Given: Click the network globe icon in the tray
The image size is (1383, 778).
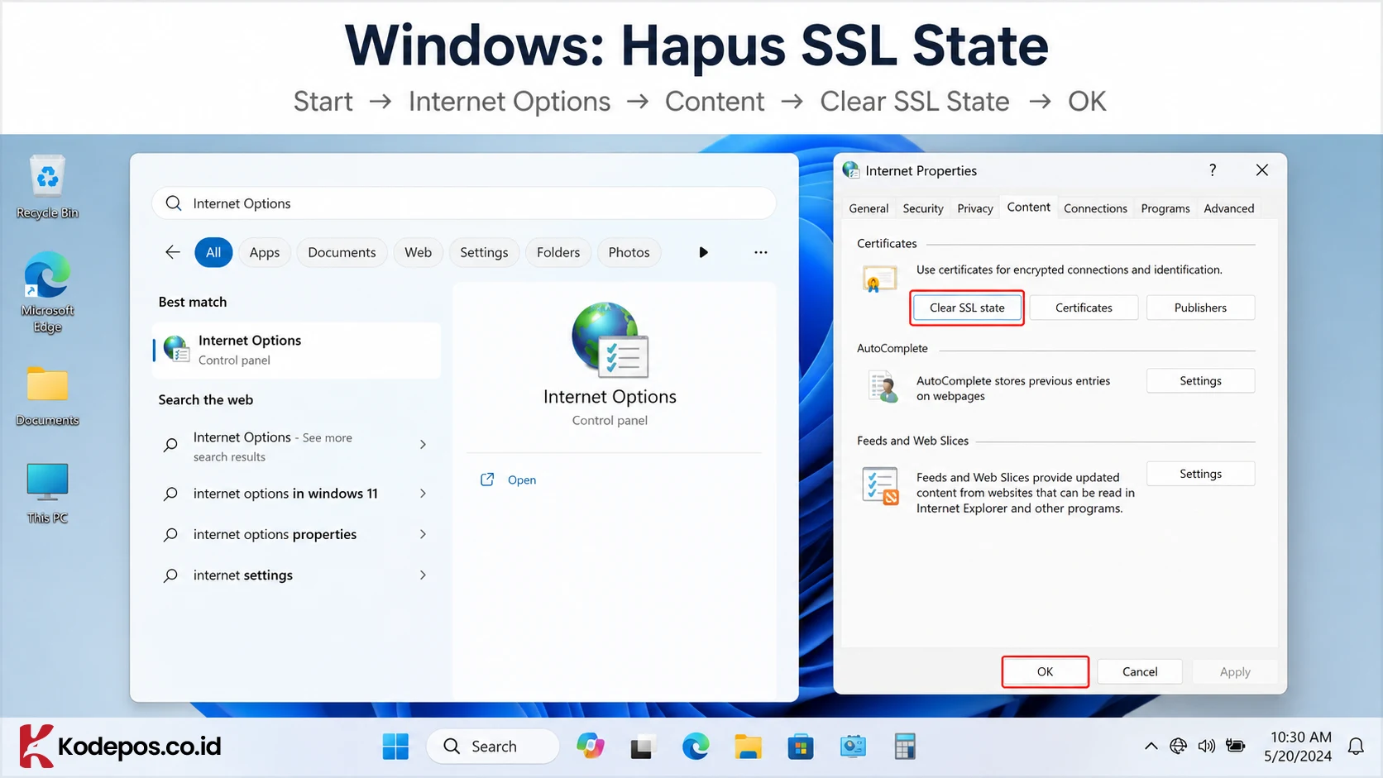Looking at the screenshot, I should coord(1179,747).
